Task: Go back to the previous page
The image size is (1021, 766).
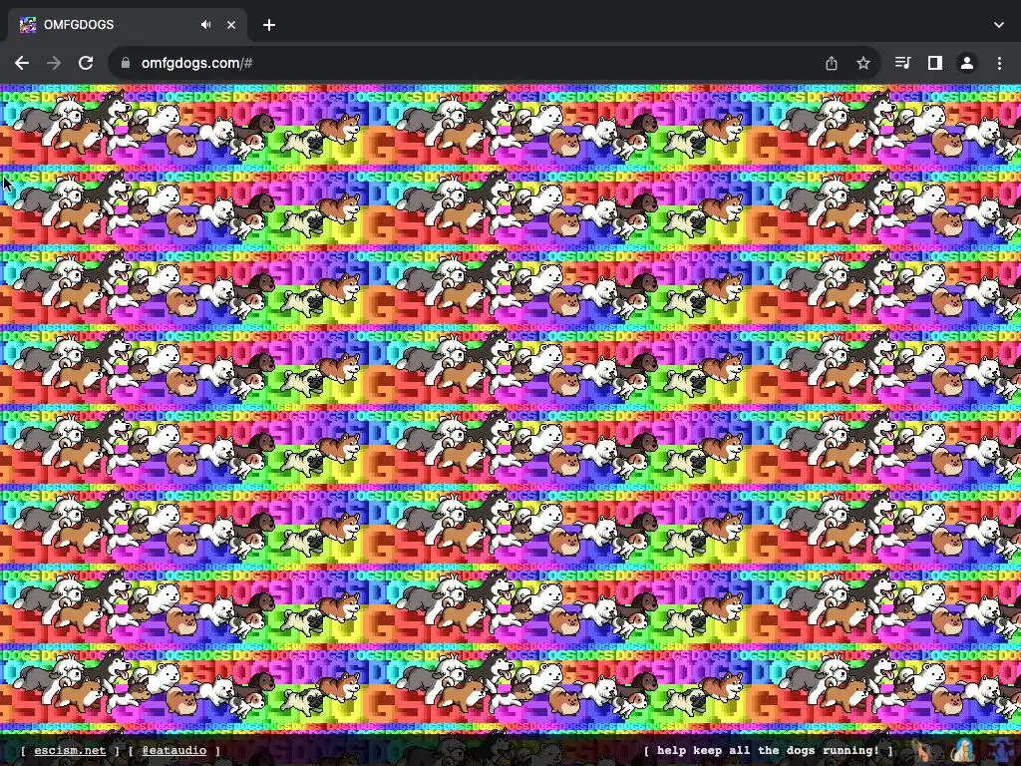Action: pos(22,63)
